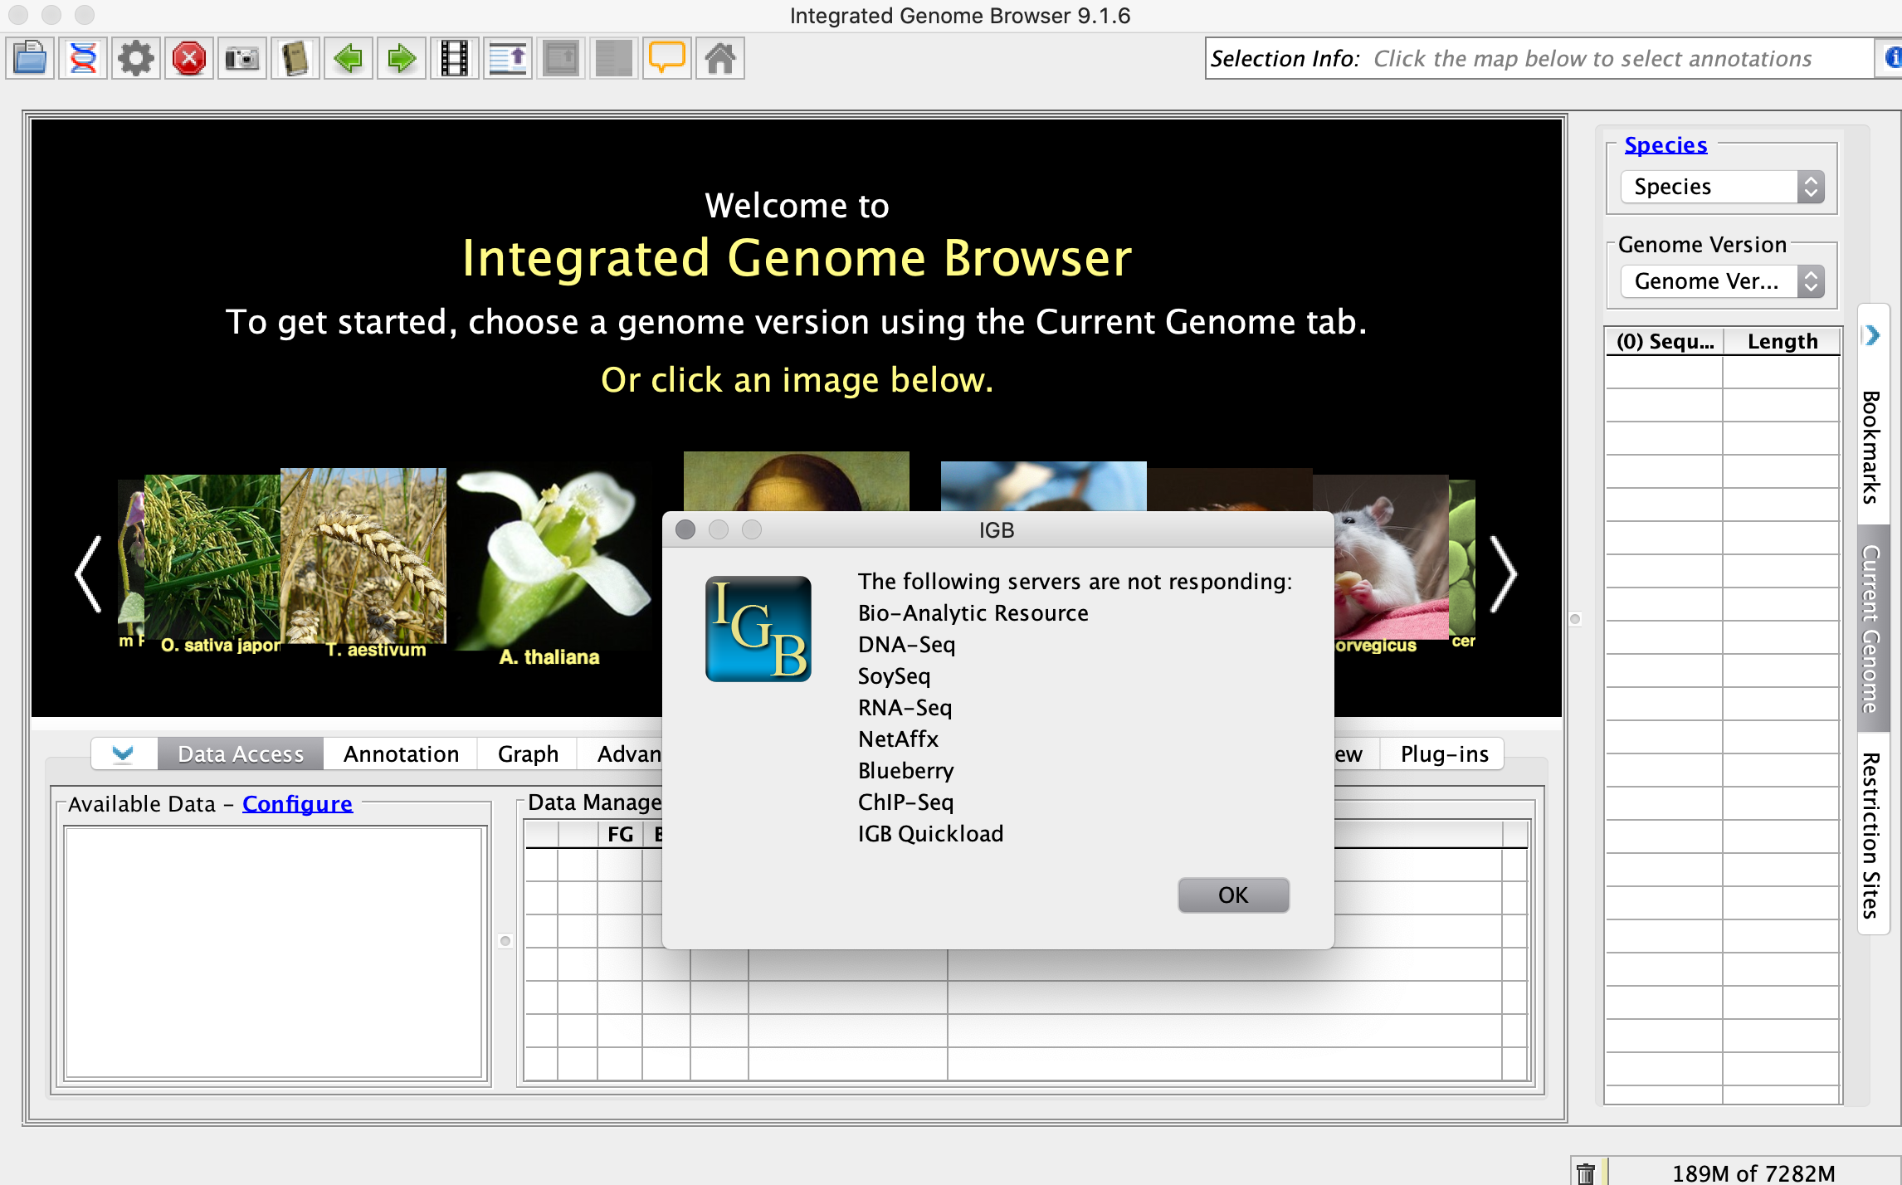This screenshot has width=1902, height=1185.
Task: Open the Graph tab
Action: pyautogui.click(x=528, y=753)
